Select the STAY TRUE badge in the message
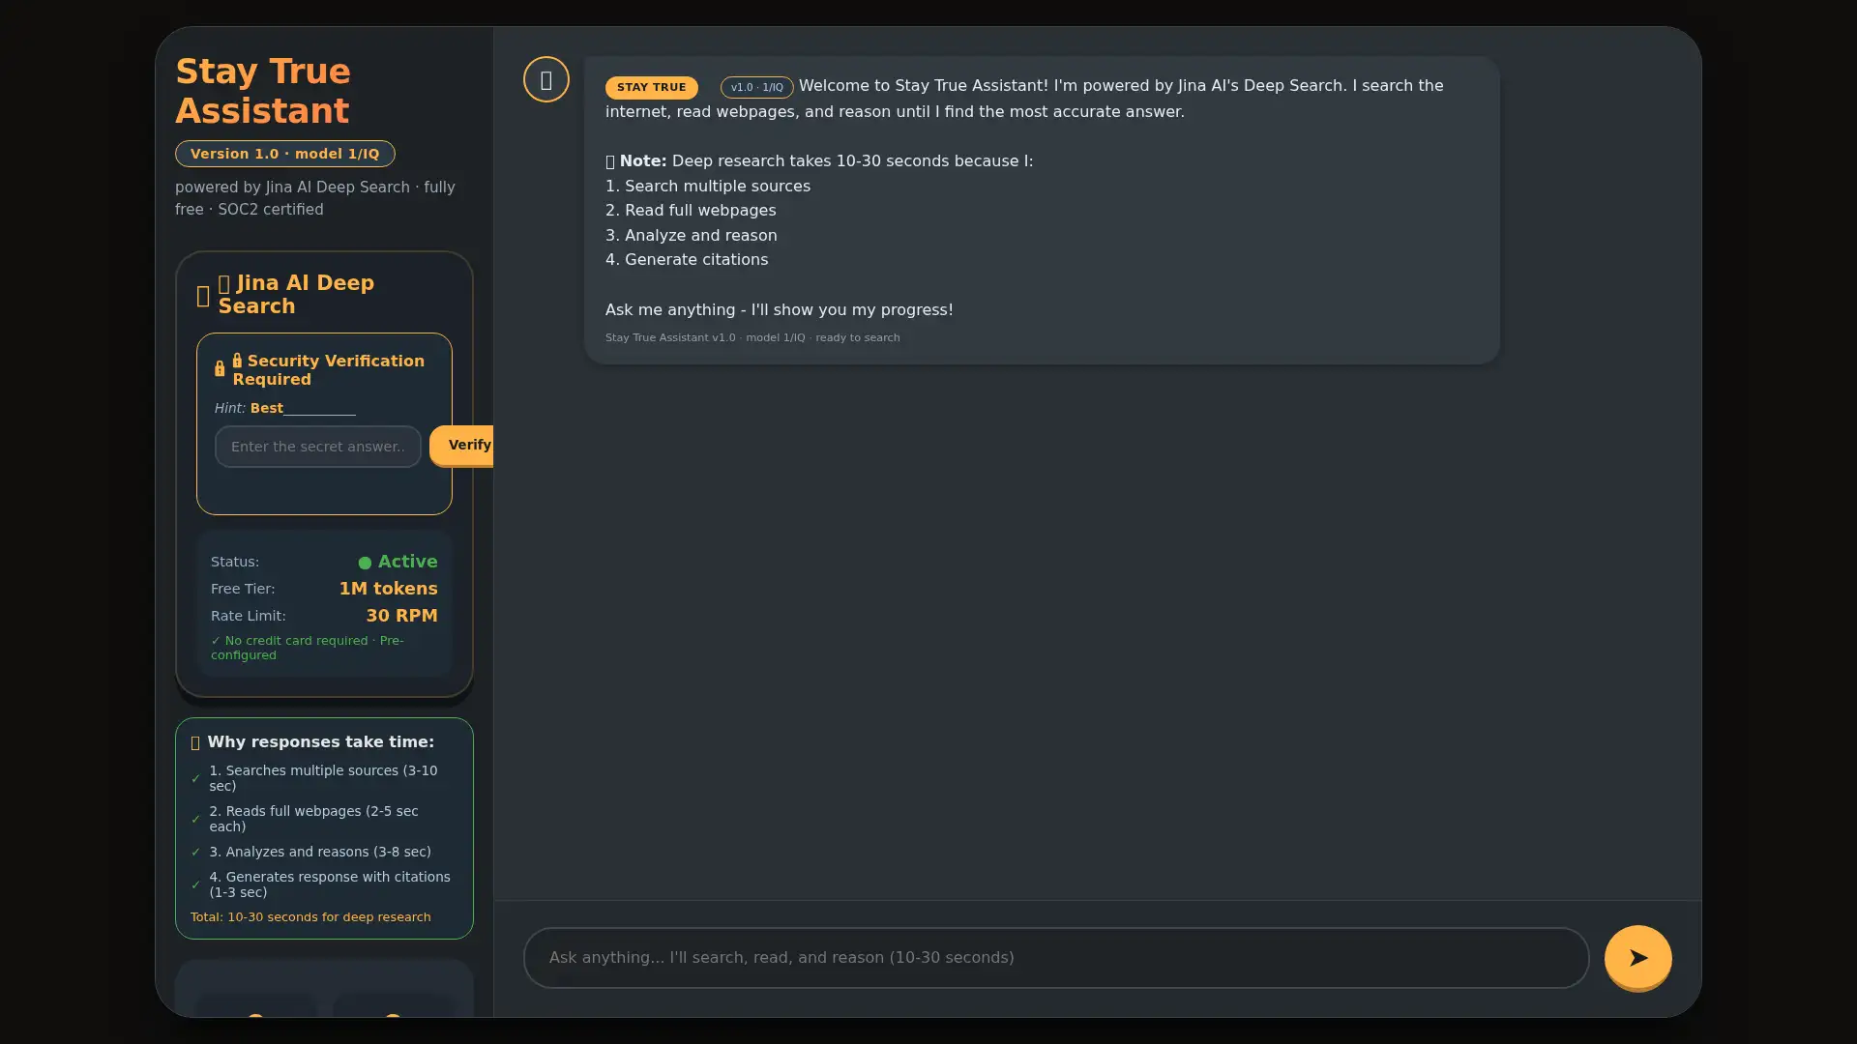Viewport: 1857px width, 1044px height. pos(651,87)
